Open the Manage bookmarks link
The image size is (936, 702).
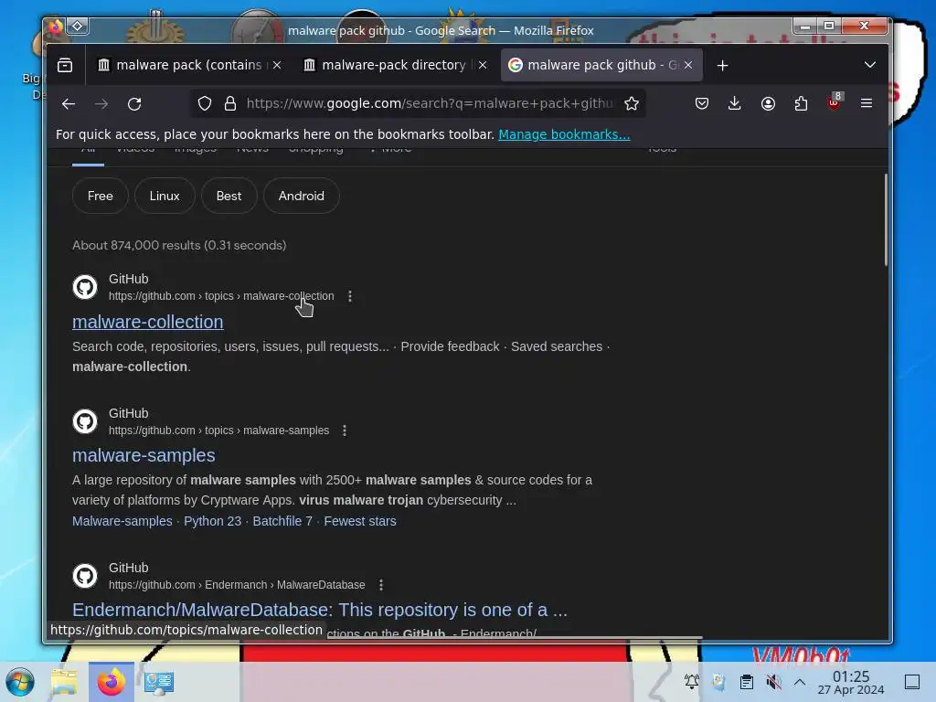(x=564, y=134)
